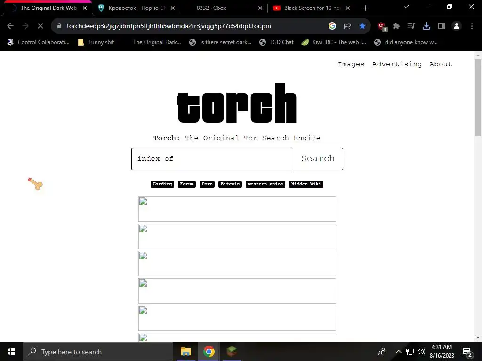
Task: Select the Carding tag
Action: click(x=162, y=184)
